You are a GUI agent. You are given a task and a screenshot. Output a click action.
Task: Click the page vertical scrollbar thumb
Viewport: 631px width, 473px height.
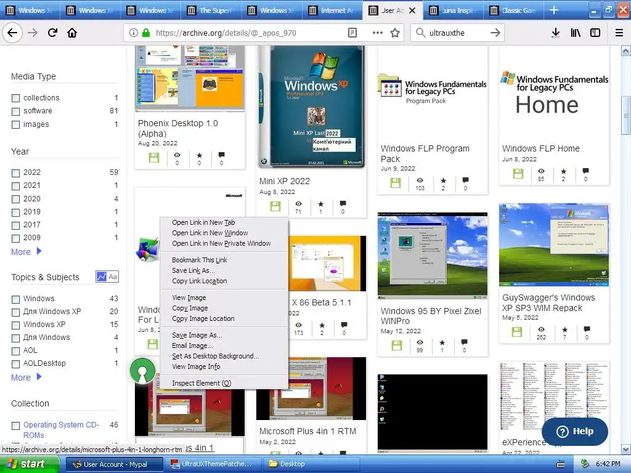click(x=626, y=115)
